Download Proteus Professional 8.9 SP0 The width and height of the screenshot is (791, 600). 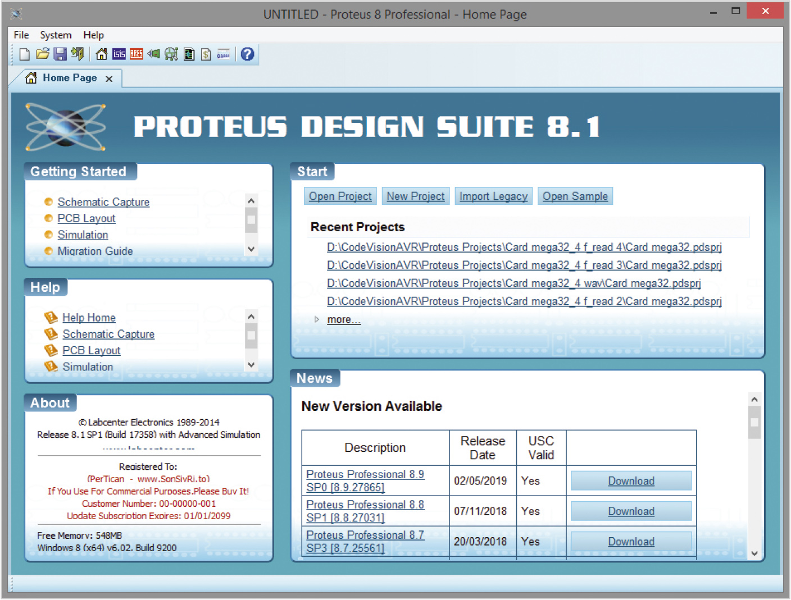coord(631,481)
